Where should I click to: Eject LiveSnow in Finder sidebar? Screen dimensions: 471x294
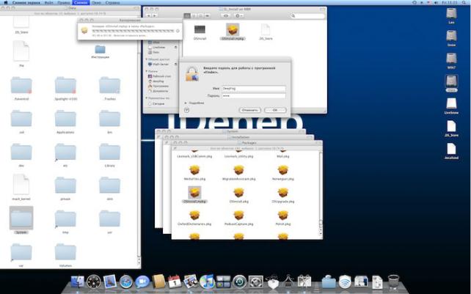(176, 48)
